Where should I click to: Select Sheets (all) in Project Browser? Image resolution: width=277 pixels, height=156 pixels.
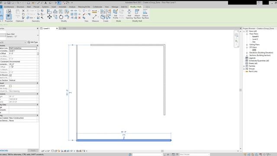click(x=253, y=63)
